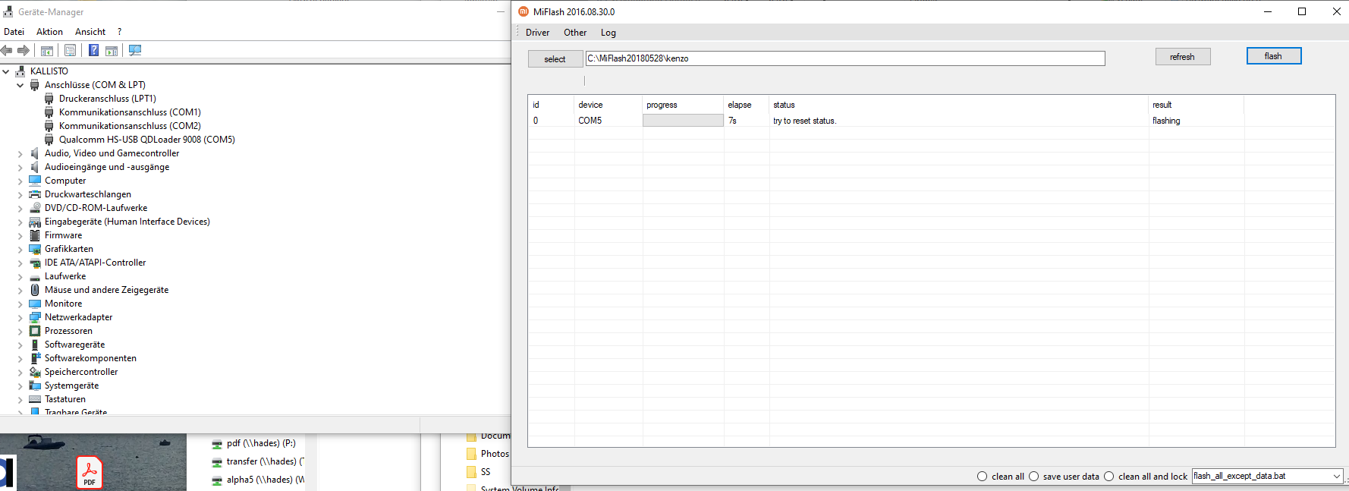Collapse the Anschlüsse (COM & LPT) node
The image size is (1349, 491).
[x=20, y=85]
